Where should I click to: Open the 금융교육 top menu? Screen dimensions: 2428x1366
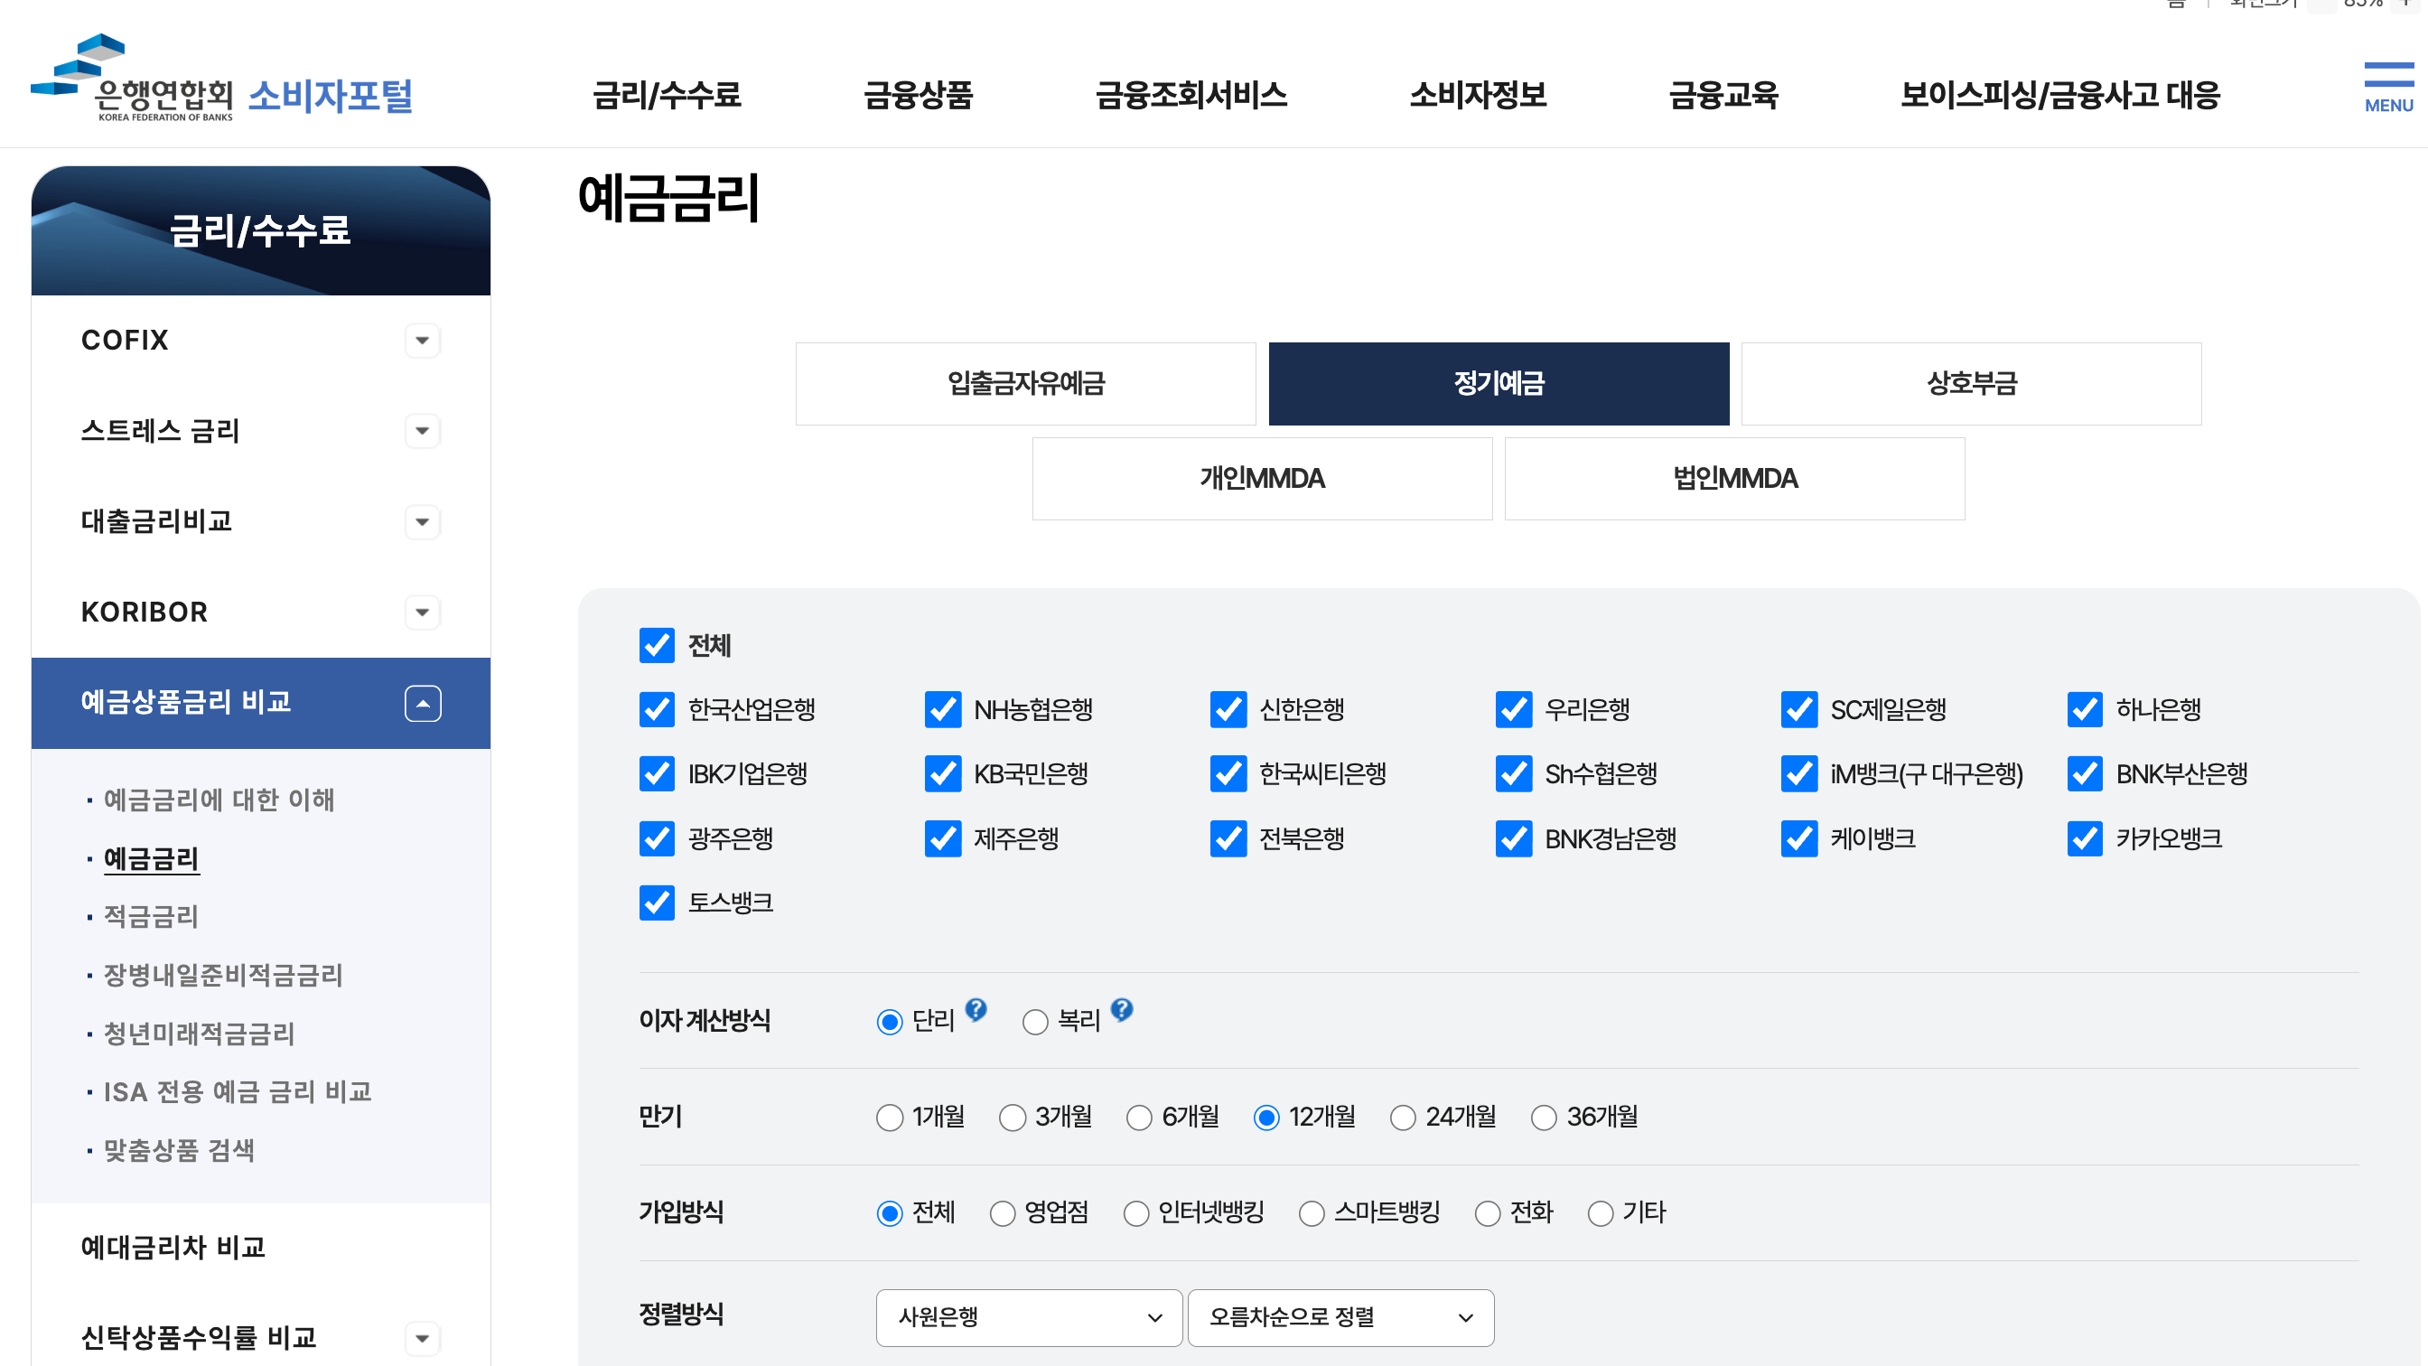point(1723,95)
